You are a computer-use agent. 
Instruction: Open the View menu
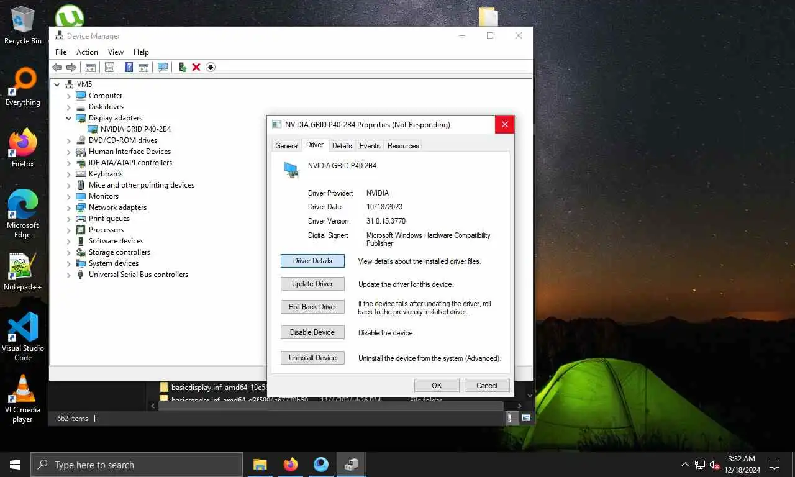[116, 52]
